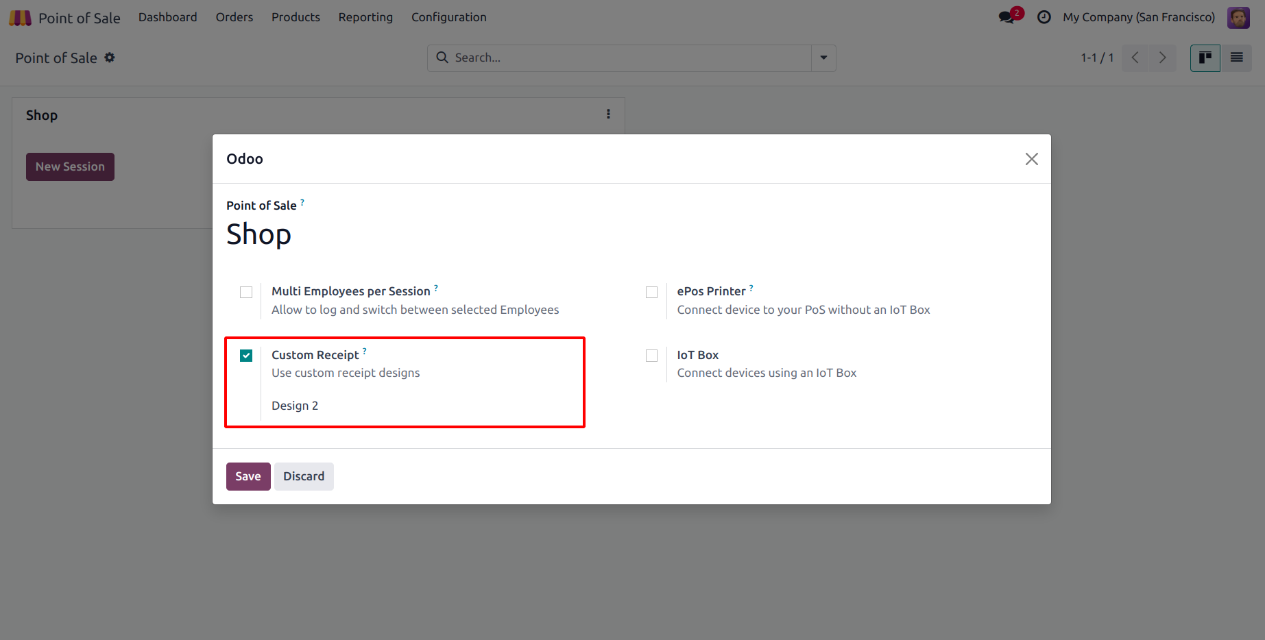Screen dimensions: 1265x640
Task: Close the Odoo dialog
Action: tap(1031, 159)
